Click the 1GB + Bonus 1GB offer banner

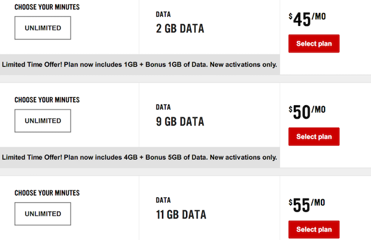(x=140, y=64)
